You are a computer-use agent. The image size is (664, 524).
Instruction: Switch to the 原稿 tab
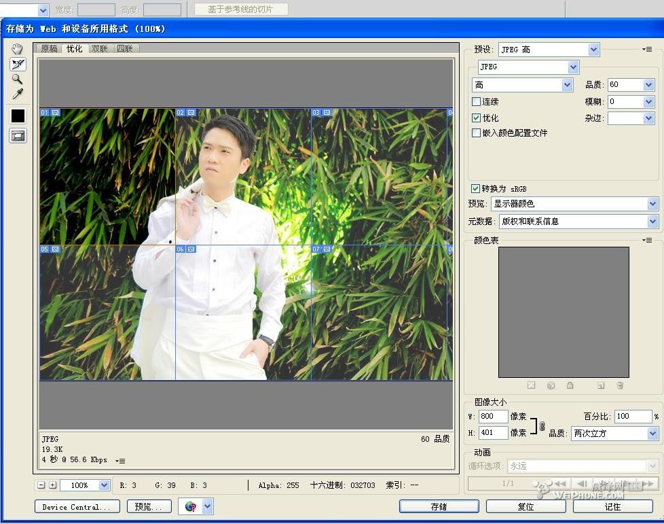point(49,49)
